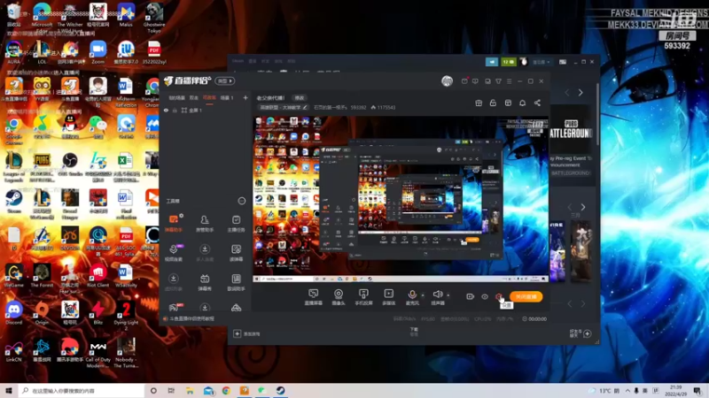709x398 pixels.
Task: Download the multi-person link tool
Action: coord(205,253)
